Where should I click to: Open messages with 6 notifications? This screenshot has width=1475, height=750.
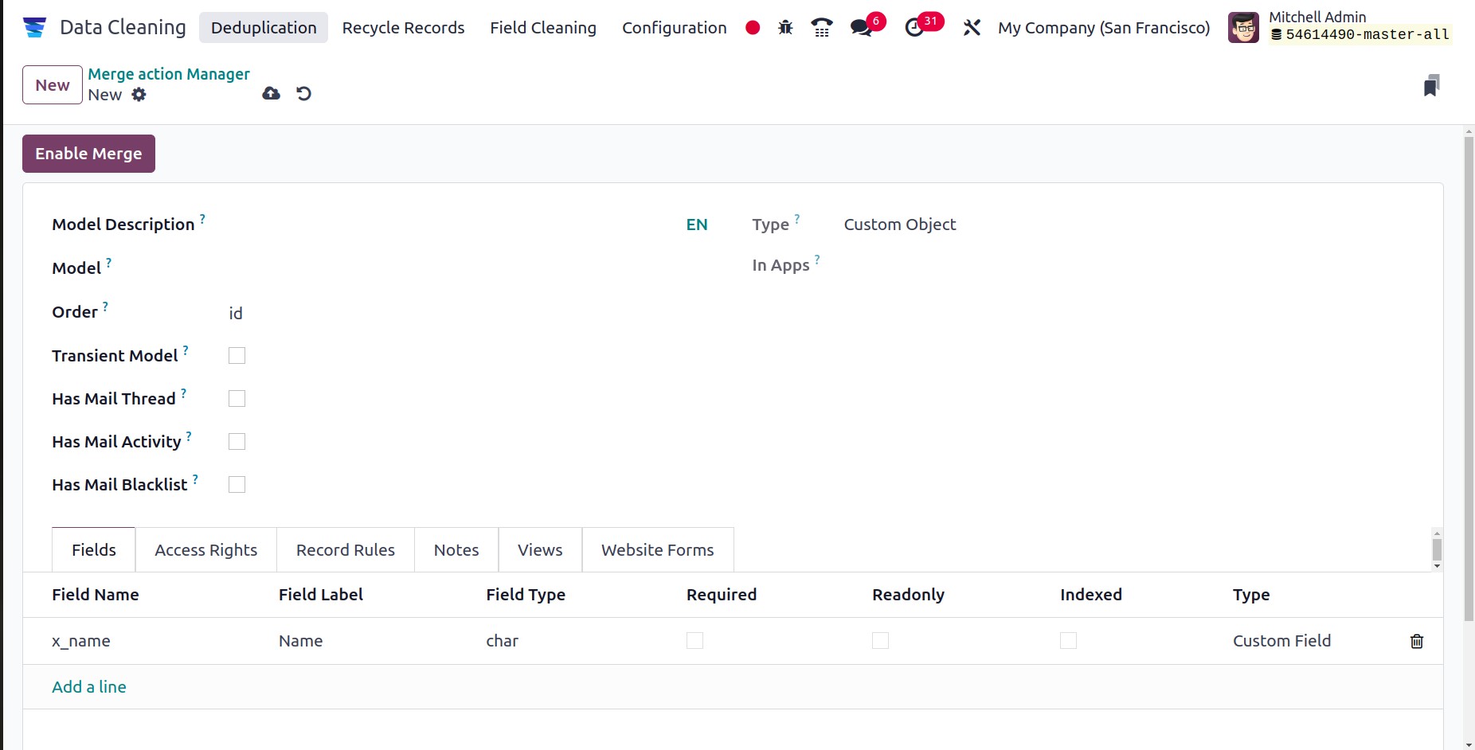861,27
